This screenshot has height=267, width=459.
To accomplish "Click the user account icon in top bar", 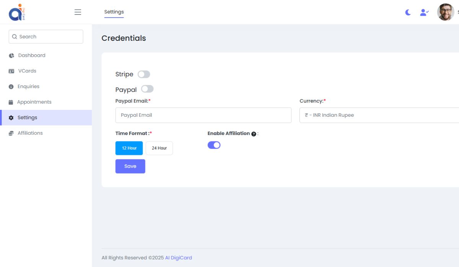I will [x=424, y=12].
